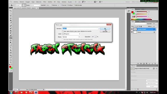Select the Horizontal Type tool
The image size is (167, 94).
click(x=11, y=48)
